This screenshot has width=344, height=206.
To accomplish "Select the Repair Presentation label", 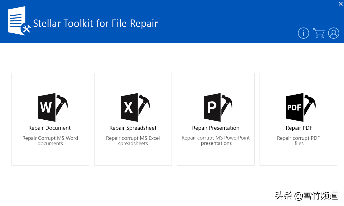I will (x=216, y=128).
